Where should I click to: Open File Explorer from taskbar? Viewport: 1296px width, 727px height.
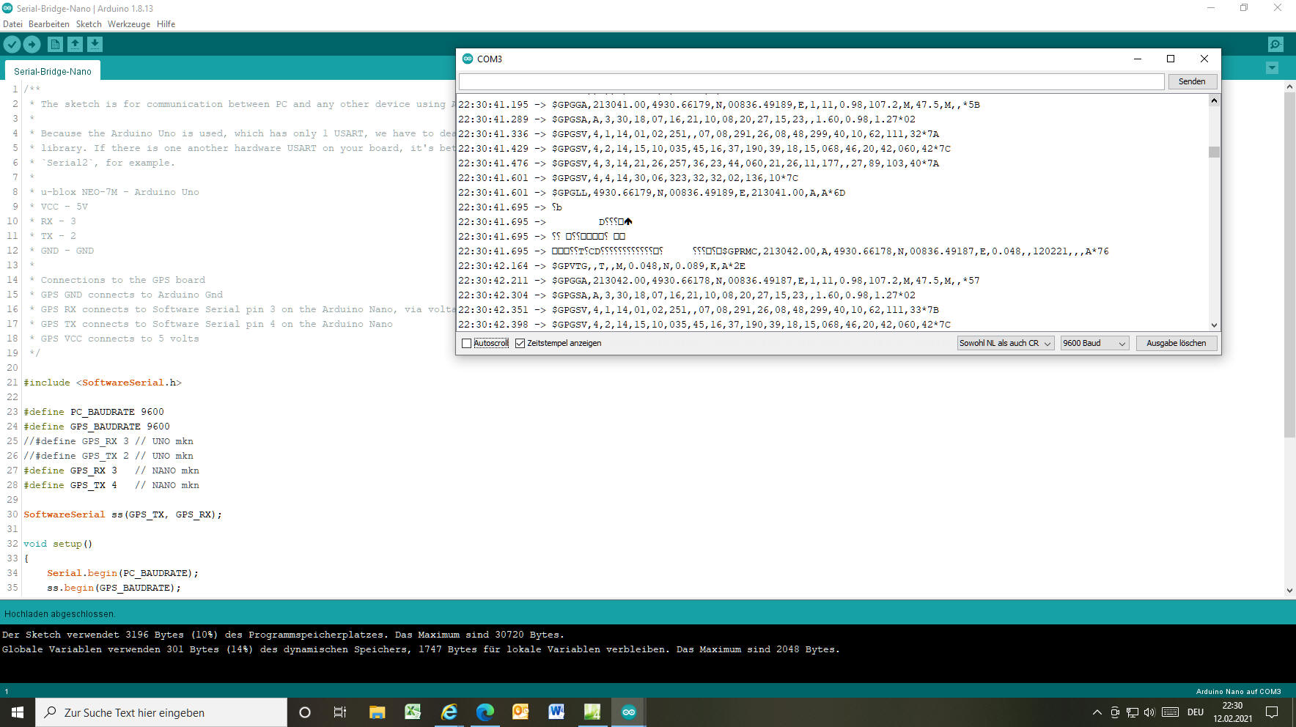(x=377, y=712)
